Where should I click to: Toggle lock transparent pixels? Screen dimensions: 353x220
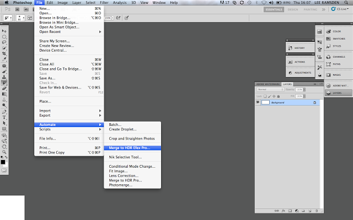click(x=265, y=96)
